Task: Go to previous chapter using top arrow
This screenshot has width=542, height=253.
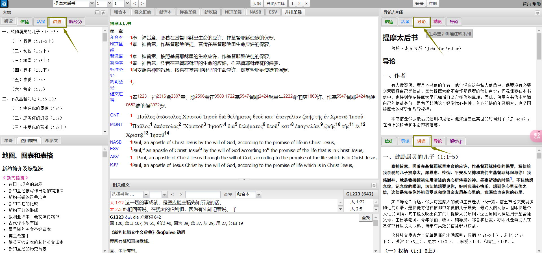Action: (135, 4)
